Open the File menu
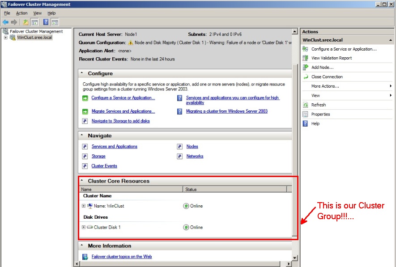 (7, 13)
